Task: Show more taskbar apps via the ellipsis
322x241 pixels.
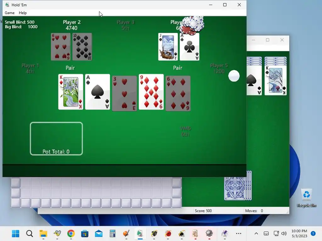Action: pos(238,233)
